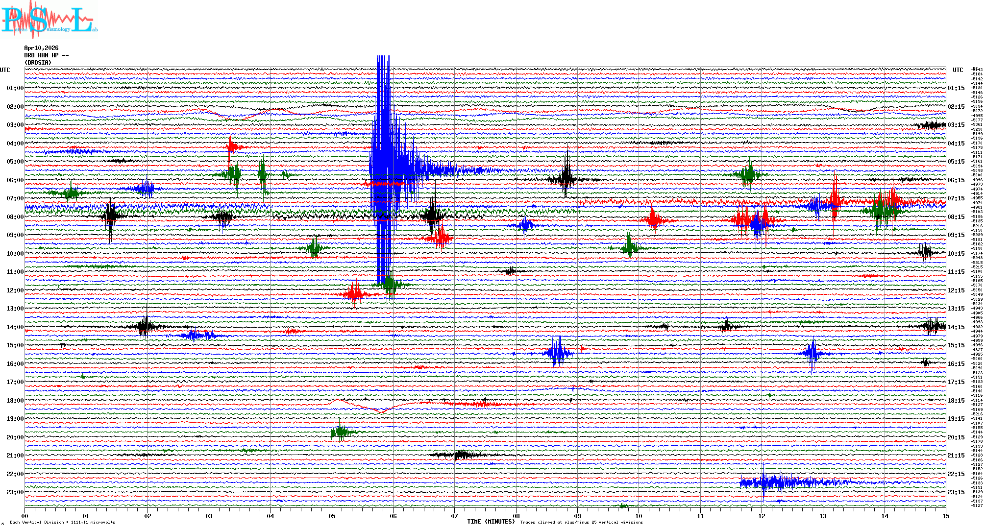Select the 23:00 hour label on left

(x=15, y=492)
